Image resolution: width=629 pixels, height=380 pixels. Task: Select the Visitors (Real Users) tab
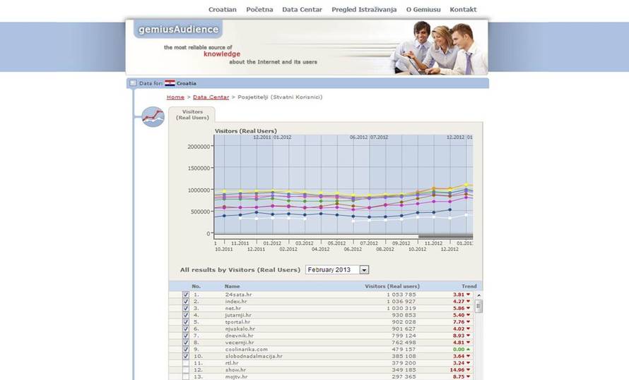192,114
